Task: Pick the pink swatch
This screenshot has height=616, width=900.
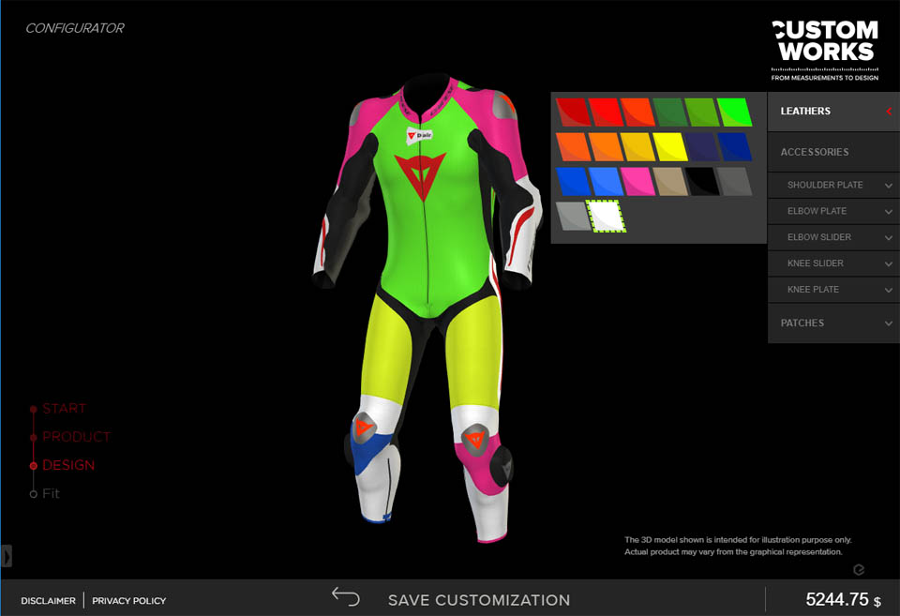Action: [x=637, y=181]
